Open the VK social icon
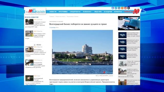This screenshot has width=164, height=92. (119, 8)
